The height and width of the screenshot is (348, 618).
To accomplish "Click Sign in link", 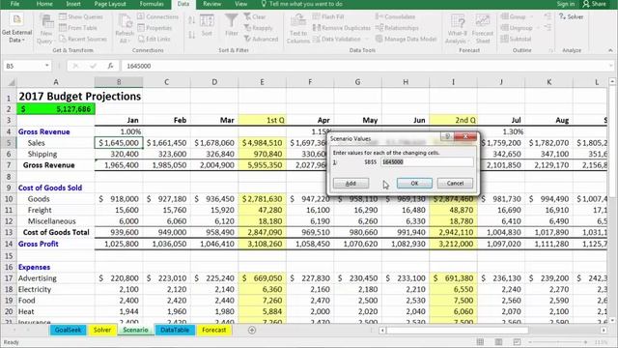I will click(x=566, y=4).
